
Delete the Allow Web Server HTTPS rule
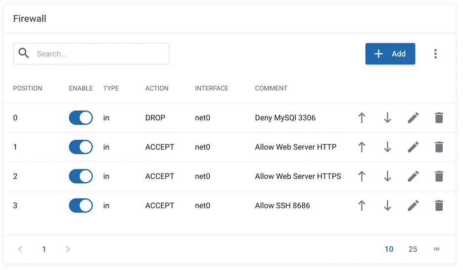coord(439,176)
